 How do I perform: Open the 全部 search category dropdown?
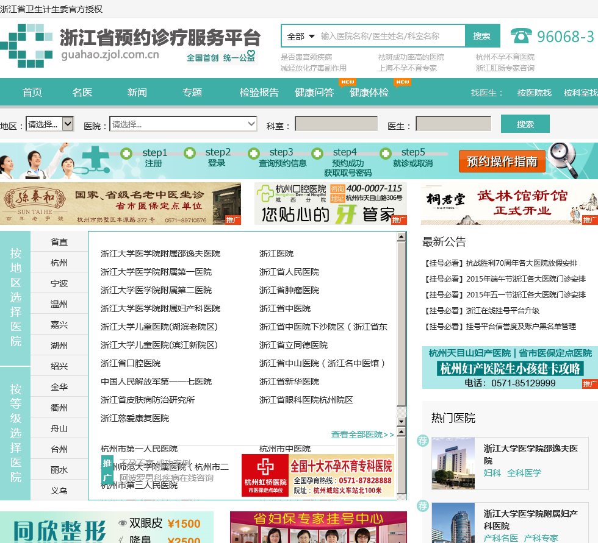[x=301, y=36]
